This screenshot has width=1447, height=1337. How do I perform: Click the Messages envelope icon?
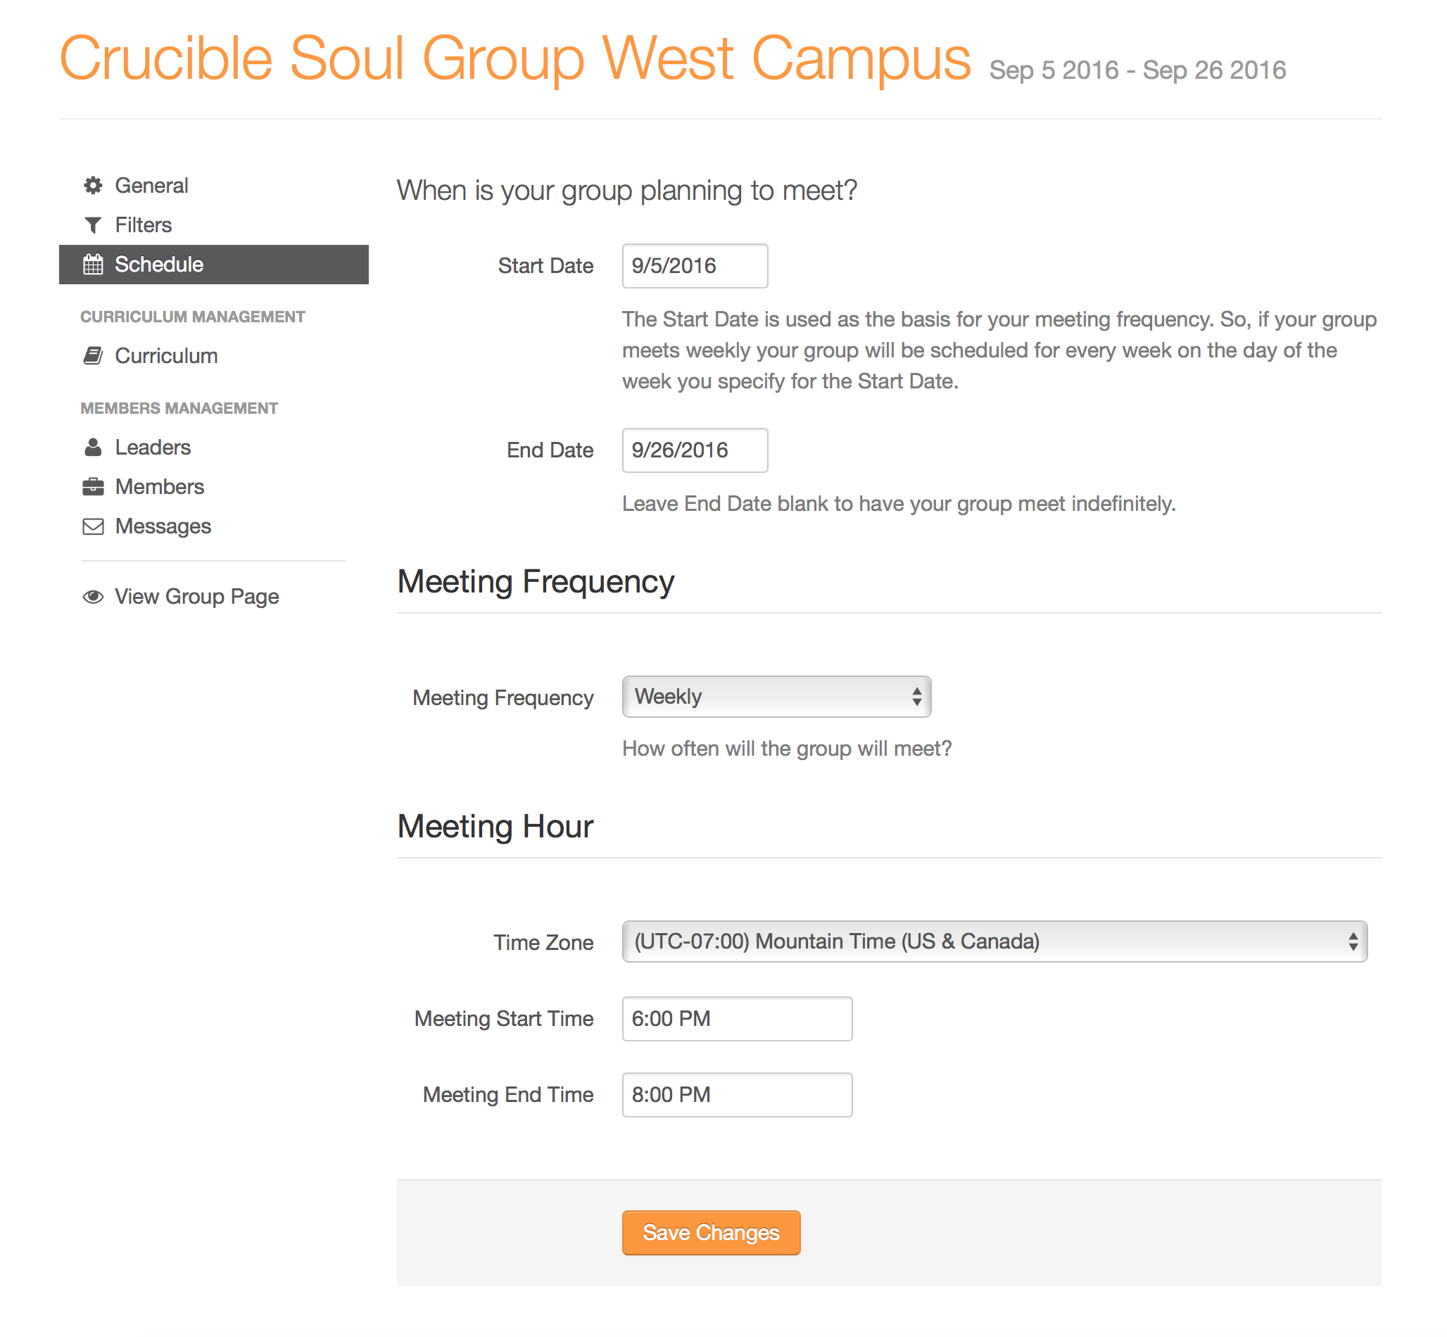click(x=93, y=526)
